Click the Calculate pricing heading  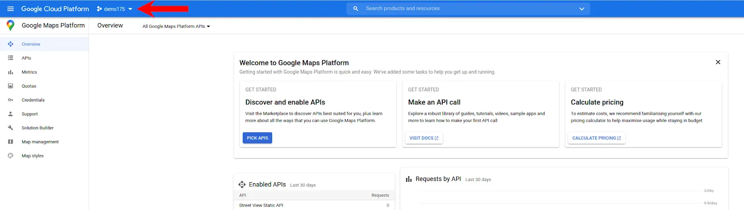pos(597,102)
